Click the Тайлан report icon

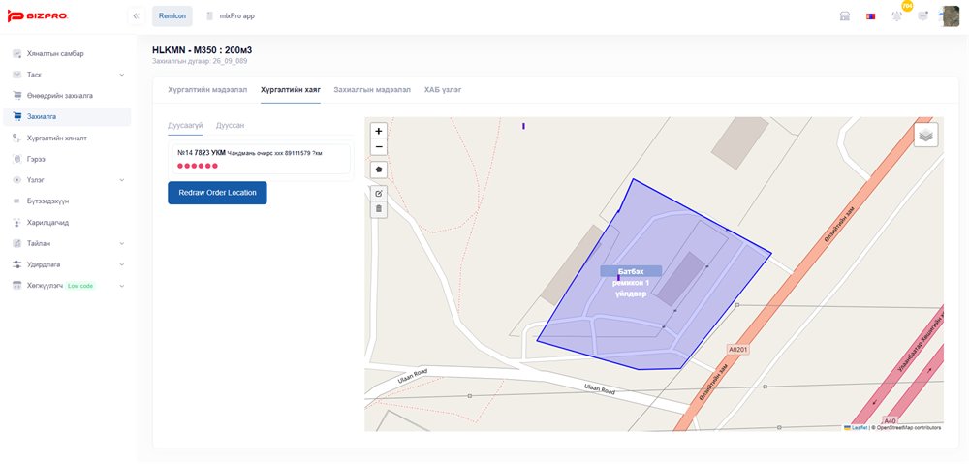pyautogui.click(x=17, y=243)
